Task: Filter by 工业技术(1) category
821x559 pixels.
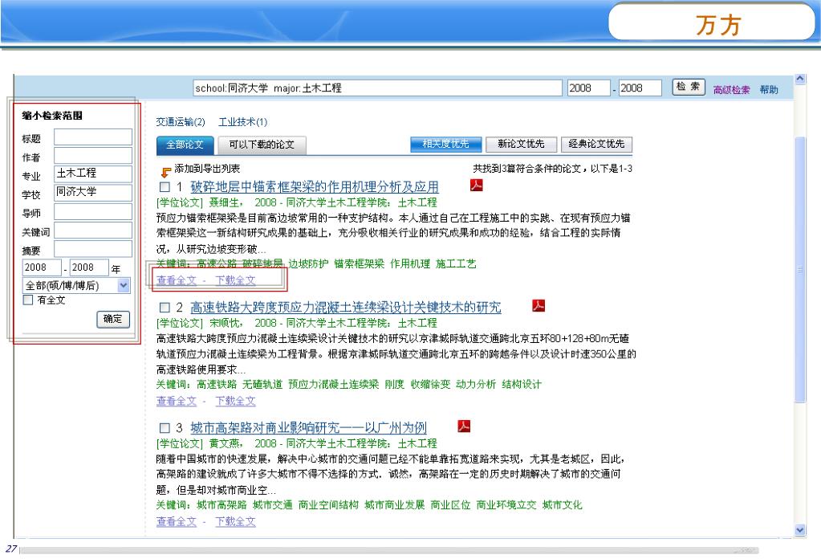Action: point(243,122)
